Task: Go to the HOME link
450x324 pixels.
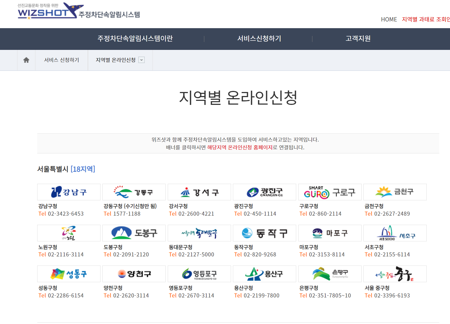Action: click(389, 19)
